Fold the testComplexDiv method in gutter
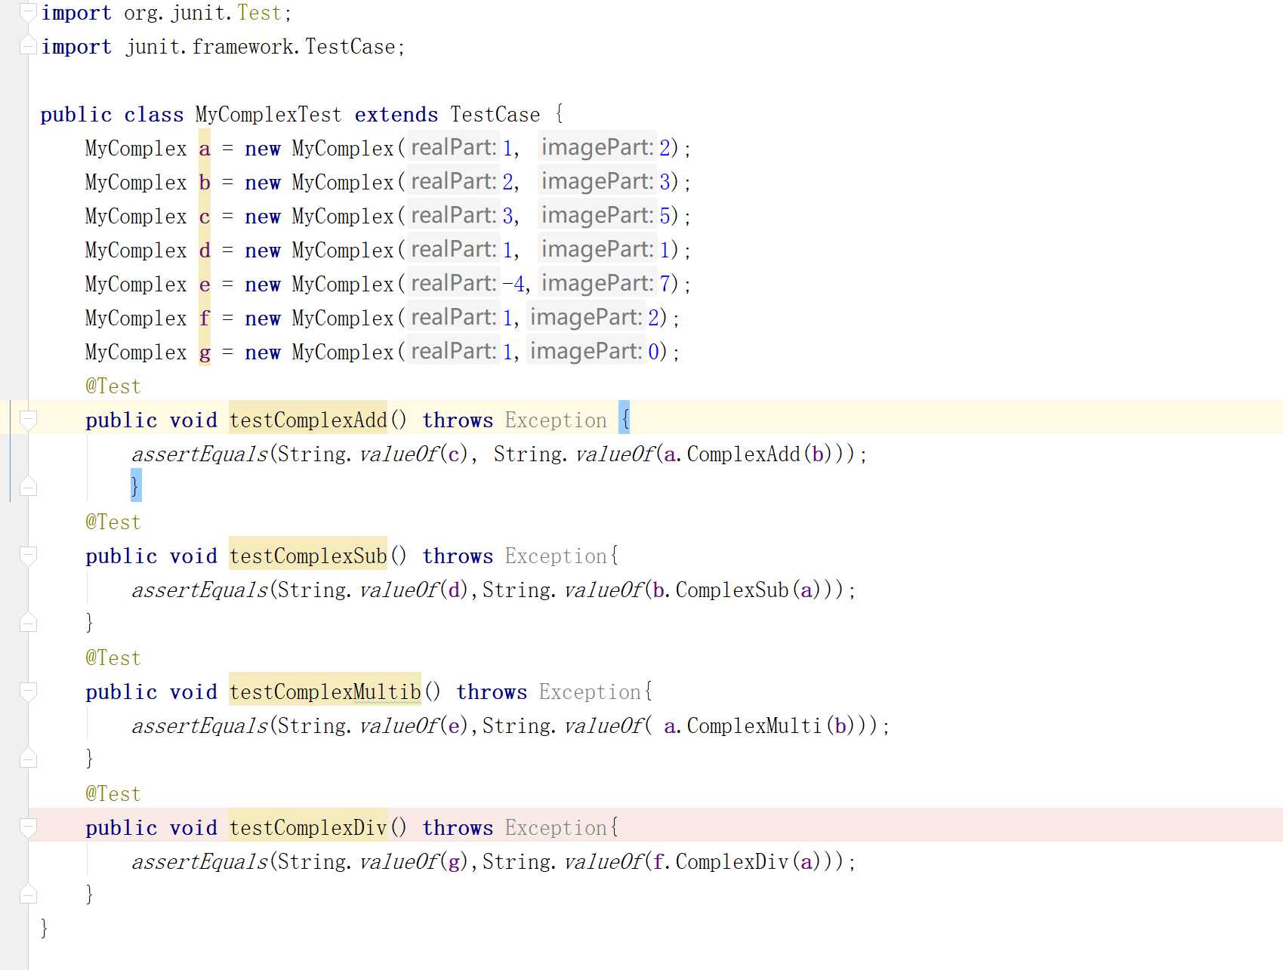1283x970 pixels. pyautogui.click(x=28, y=827)
